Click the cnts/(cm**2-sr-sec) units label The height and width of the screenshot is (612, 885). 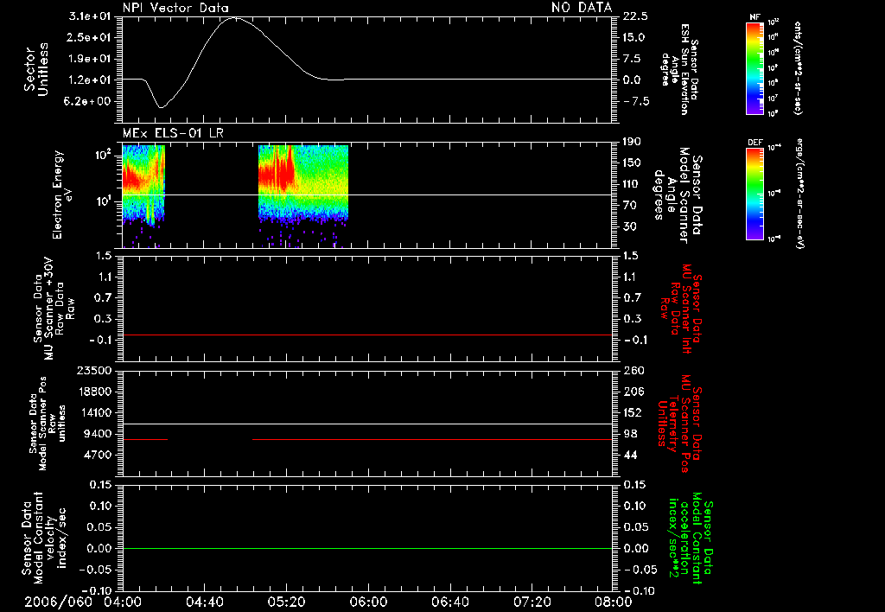[x=798, y=68]
